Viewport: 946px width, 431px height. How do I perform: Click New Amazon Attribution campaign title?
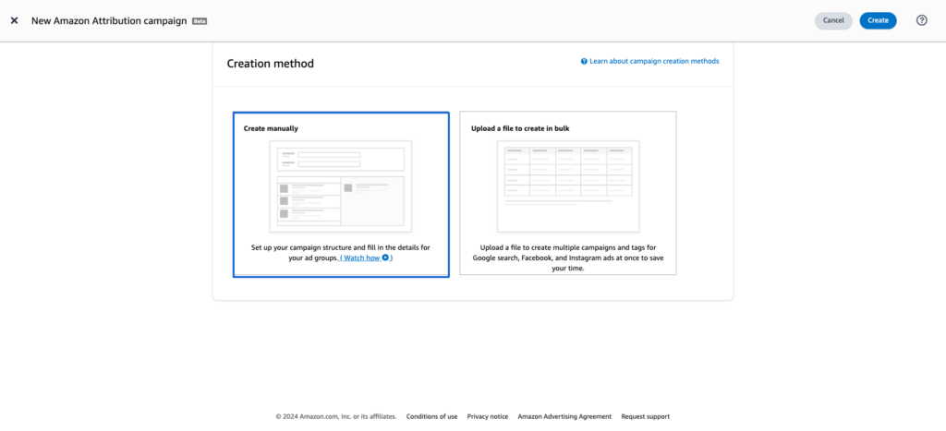pyautogui.click(x=109, y=20)
